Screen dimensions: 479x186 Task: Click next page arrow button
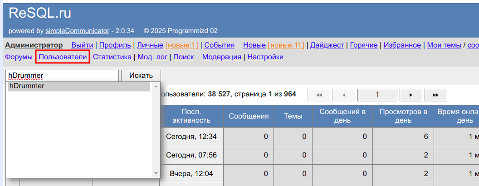click(411, 95)
